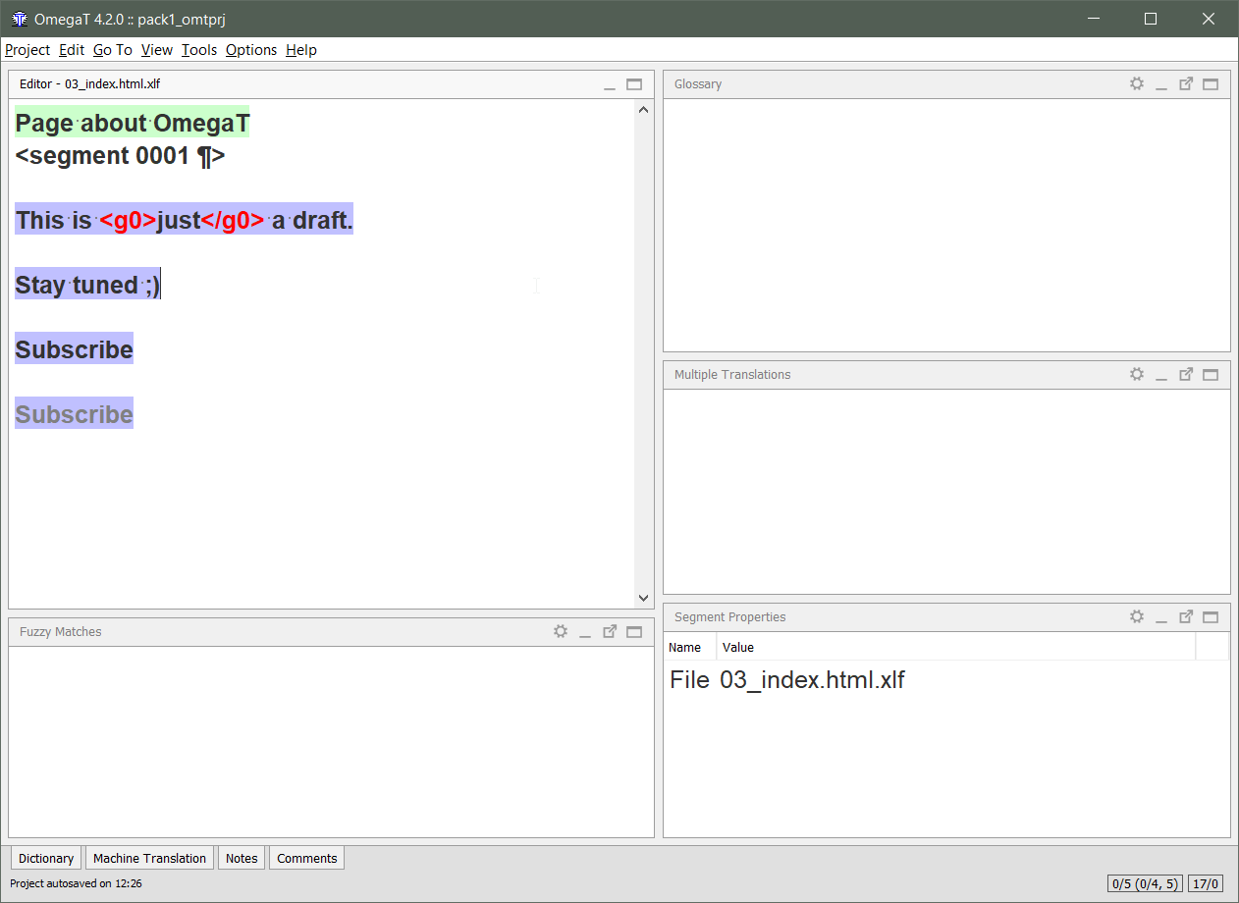Open the Tools menu
The height and width of the screenshot is (903, 1239).
199,50
